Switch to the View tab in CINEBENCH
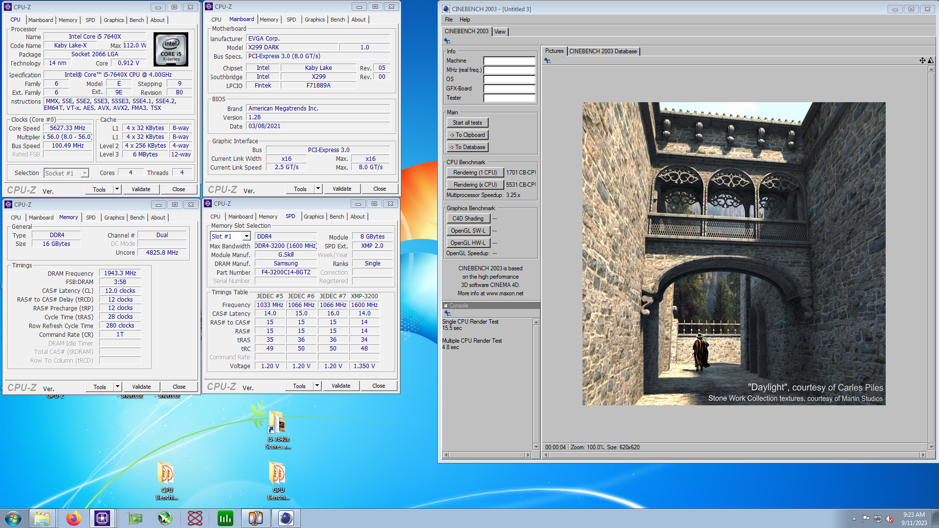The height and width of the screenshot is (528, 939). tap(500, 32)
